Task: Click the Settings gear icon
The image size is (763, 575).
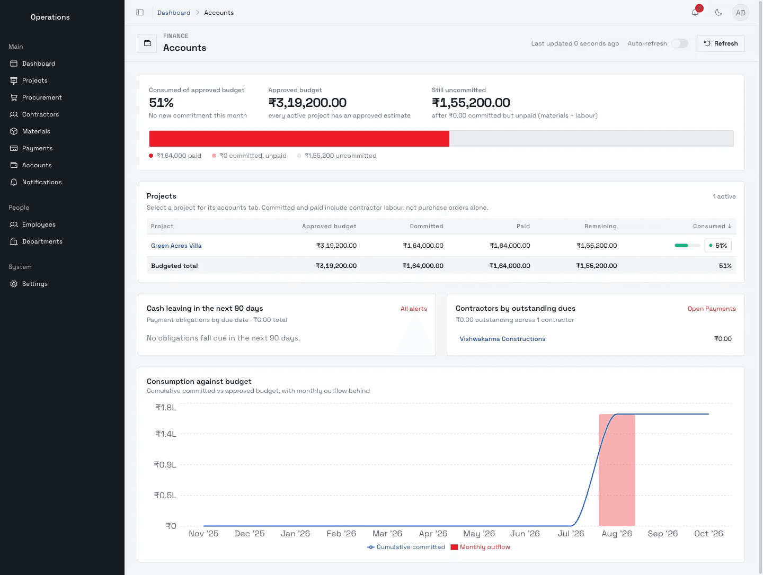Action: point(14,284)
